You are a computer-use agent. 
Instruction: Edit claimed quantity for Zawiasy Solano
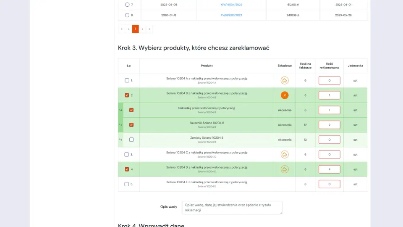330,140
